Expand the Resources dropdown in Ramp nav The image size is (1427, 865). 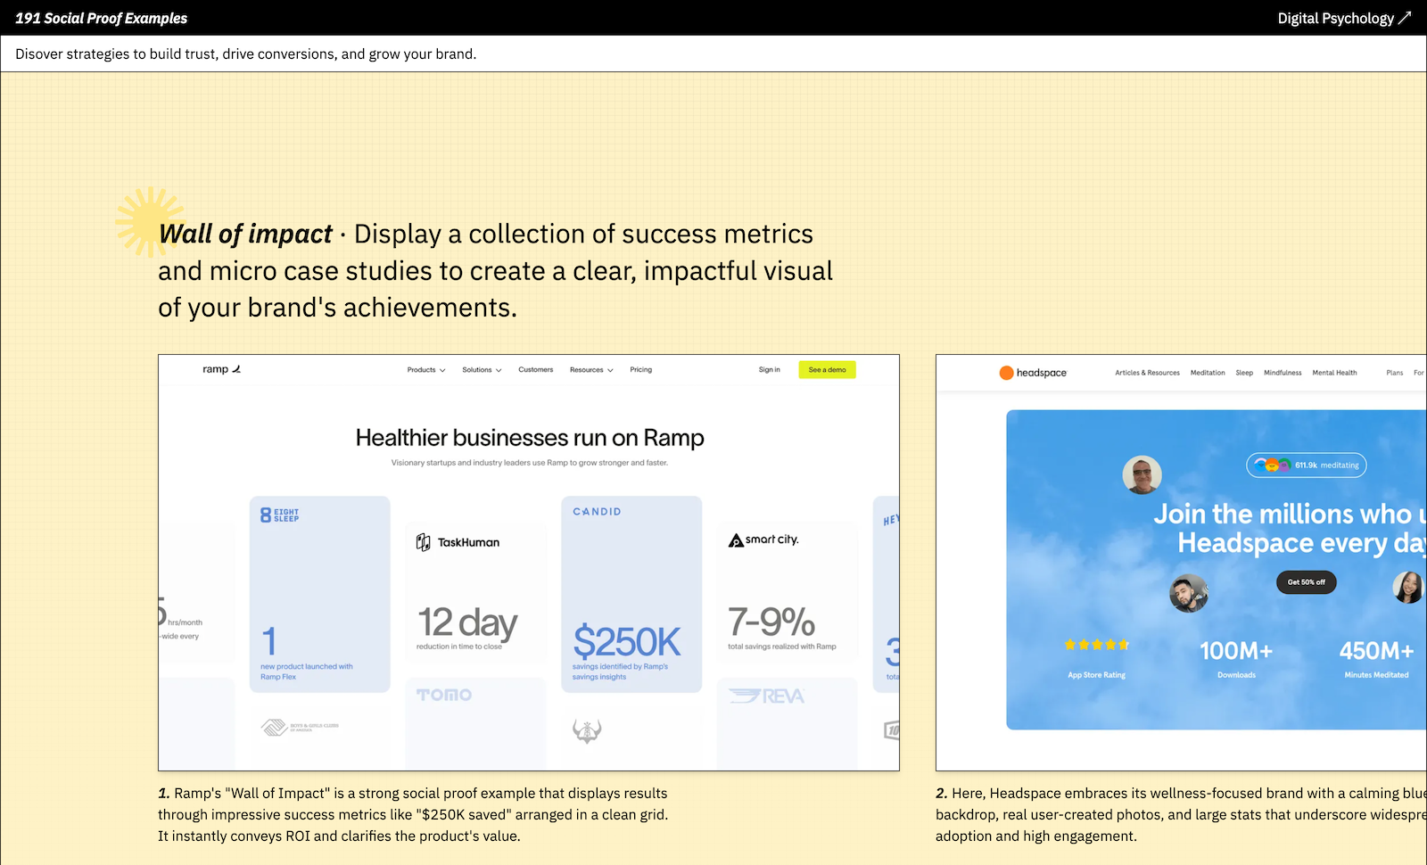591,369
